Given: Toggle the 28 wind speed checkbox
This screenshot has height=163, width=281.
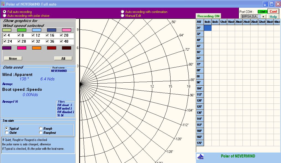Looking at the screenshot, I should pyautogui.click(x=19, y=41).
